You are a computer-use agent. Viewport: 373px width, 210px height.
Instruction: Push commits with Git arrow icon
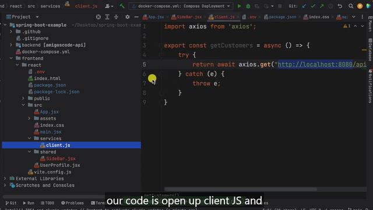point(322,6)
